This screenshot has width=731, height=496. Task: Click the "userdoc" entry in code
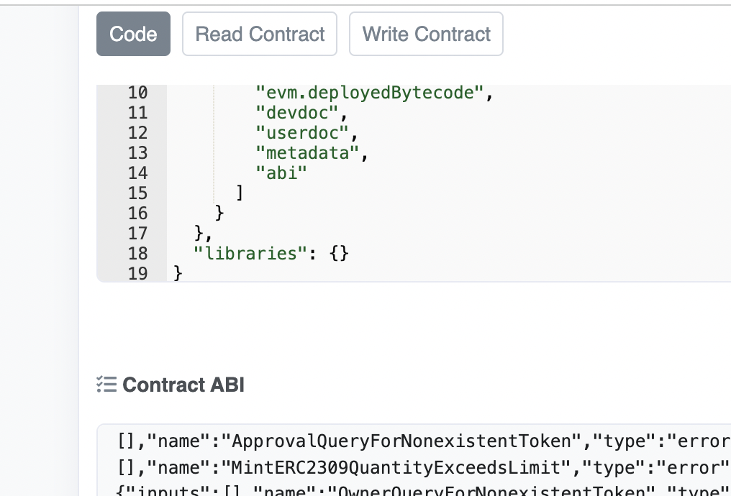tap(302, 133)
